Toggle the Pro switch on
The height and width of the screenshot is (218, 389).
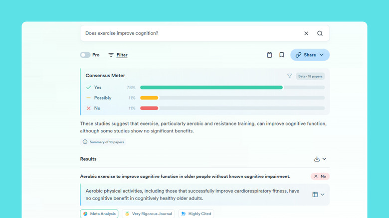click(x=85, y=55)
